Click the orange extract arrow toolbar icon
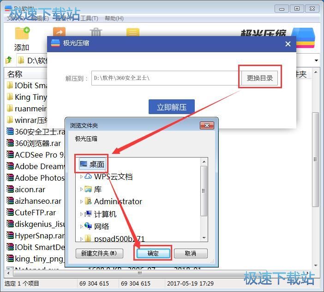324x292 pixels. pos(59,31)
